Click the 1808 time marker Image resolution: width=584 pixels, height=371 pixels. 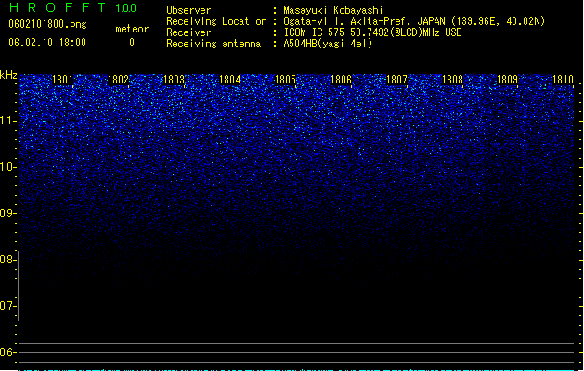click(452, 80)
